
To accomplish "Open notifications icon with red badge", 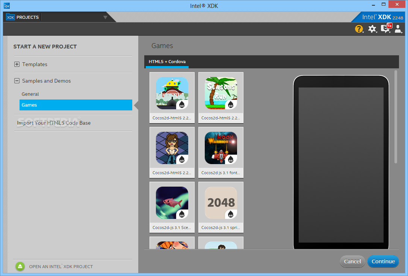I will 386,29.
